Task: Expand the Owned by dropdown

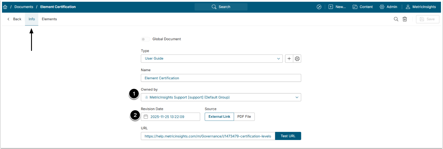Action: pos(221,98)
